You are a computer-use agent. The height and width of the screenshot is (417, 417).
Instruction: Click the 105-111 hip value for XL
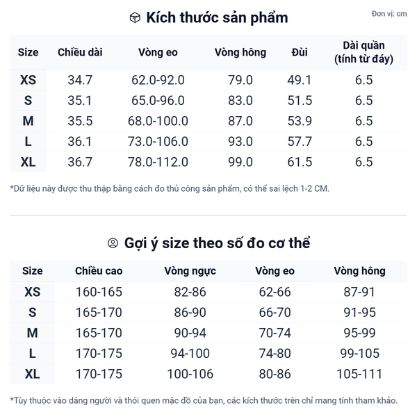359,375
